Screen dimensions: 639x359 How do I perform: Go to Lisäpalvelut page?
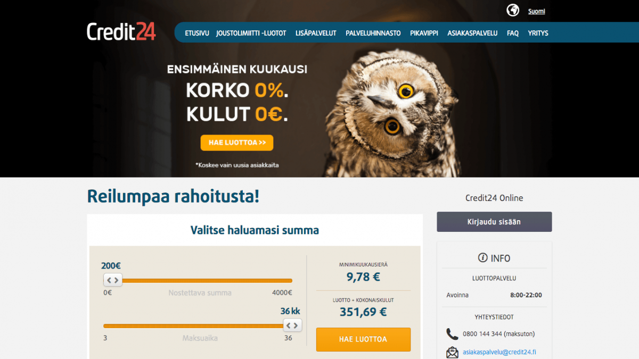click(x=316, y=33)
